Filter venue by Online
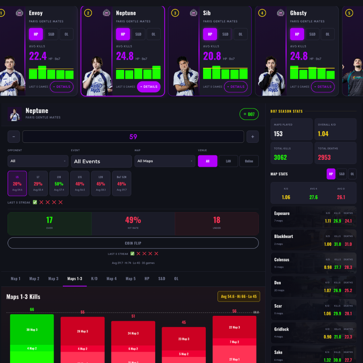Screen dimensions: 363x363 point(249,161)
